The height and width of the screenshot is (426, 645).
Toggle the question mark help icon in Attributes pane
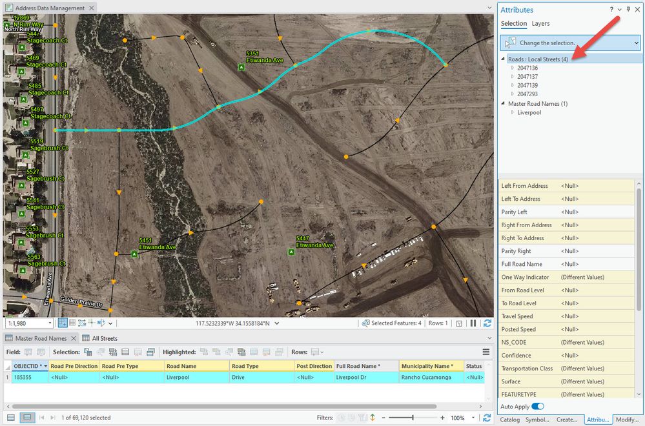(x=611, y=10)
